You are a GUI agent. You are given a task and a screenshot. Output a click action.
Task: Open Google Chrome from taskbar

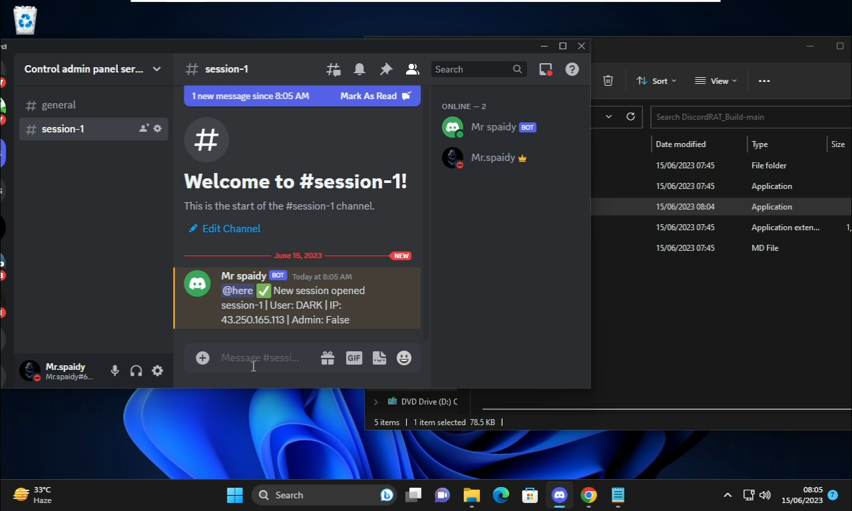588,495
